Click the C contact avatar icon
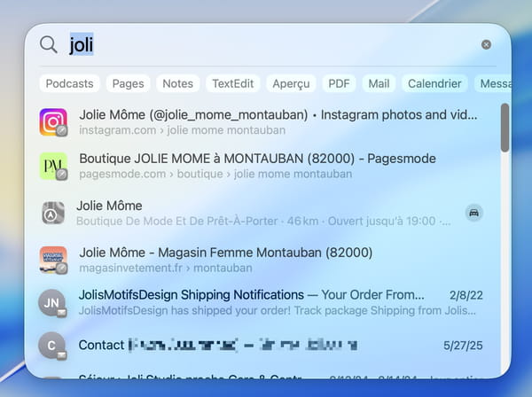The image size is (532, 397). coord(51,345)
